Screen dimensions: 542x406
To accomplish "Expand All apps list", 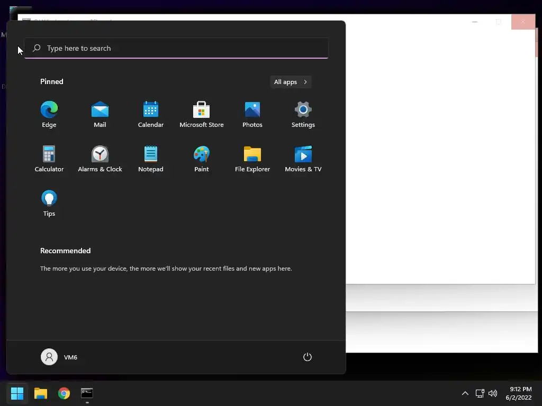I will (x=291, y=82).
